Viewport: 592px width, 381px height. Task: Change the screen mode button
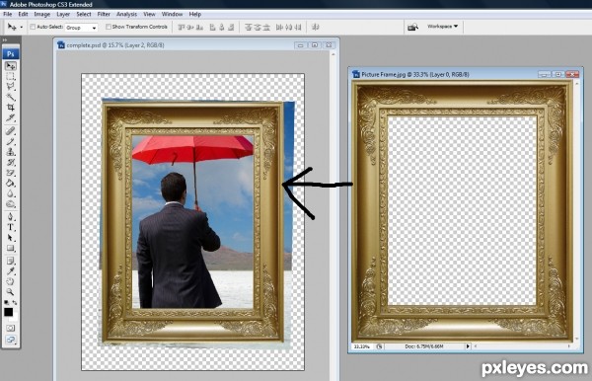pos(11,340)
